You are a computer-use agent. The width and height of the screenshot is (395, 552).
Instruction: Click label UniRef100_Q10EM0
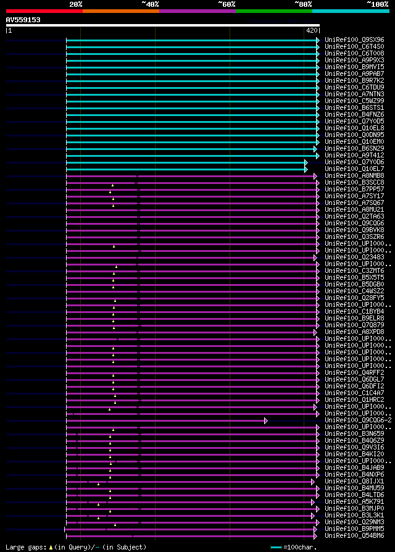[354, 142]
